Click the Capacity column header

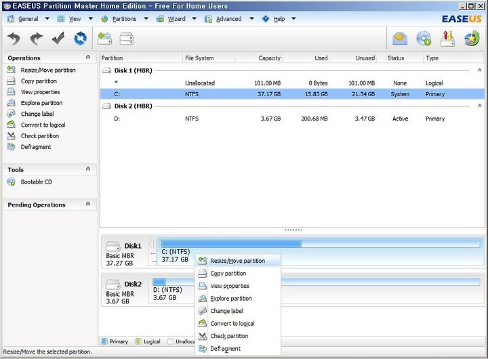point(259,58)
